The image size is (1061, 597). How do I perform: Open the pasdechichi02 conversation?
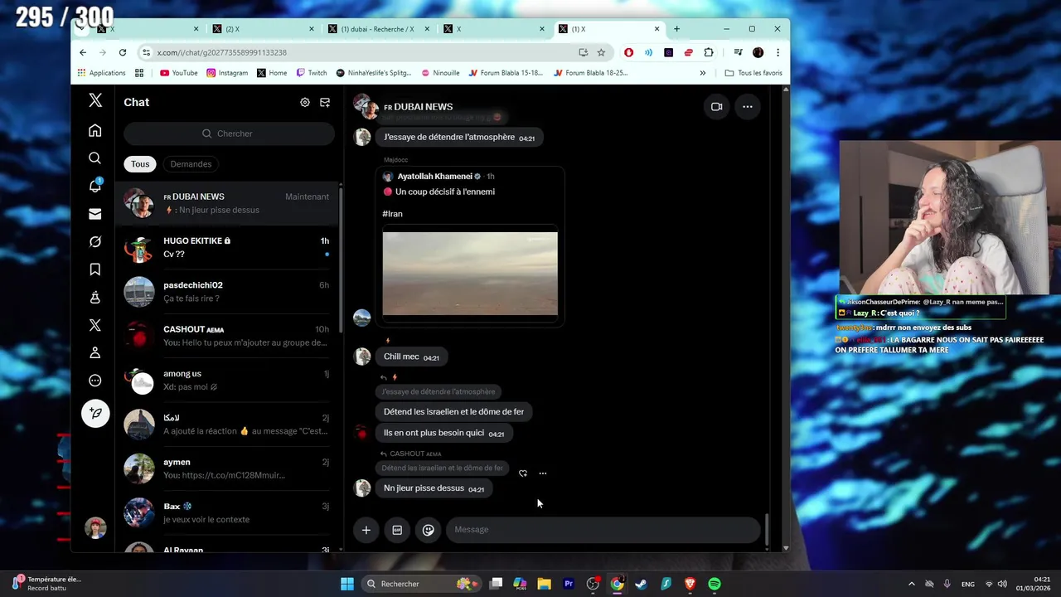[x=227, y=292]
